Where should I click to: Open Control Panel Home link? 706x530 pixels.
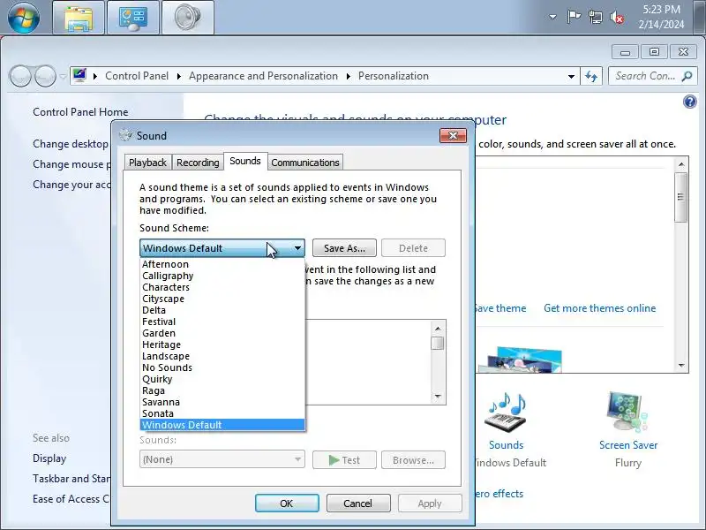tap(80, 112)
